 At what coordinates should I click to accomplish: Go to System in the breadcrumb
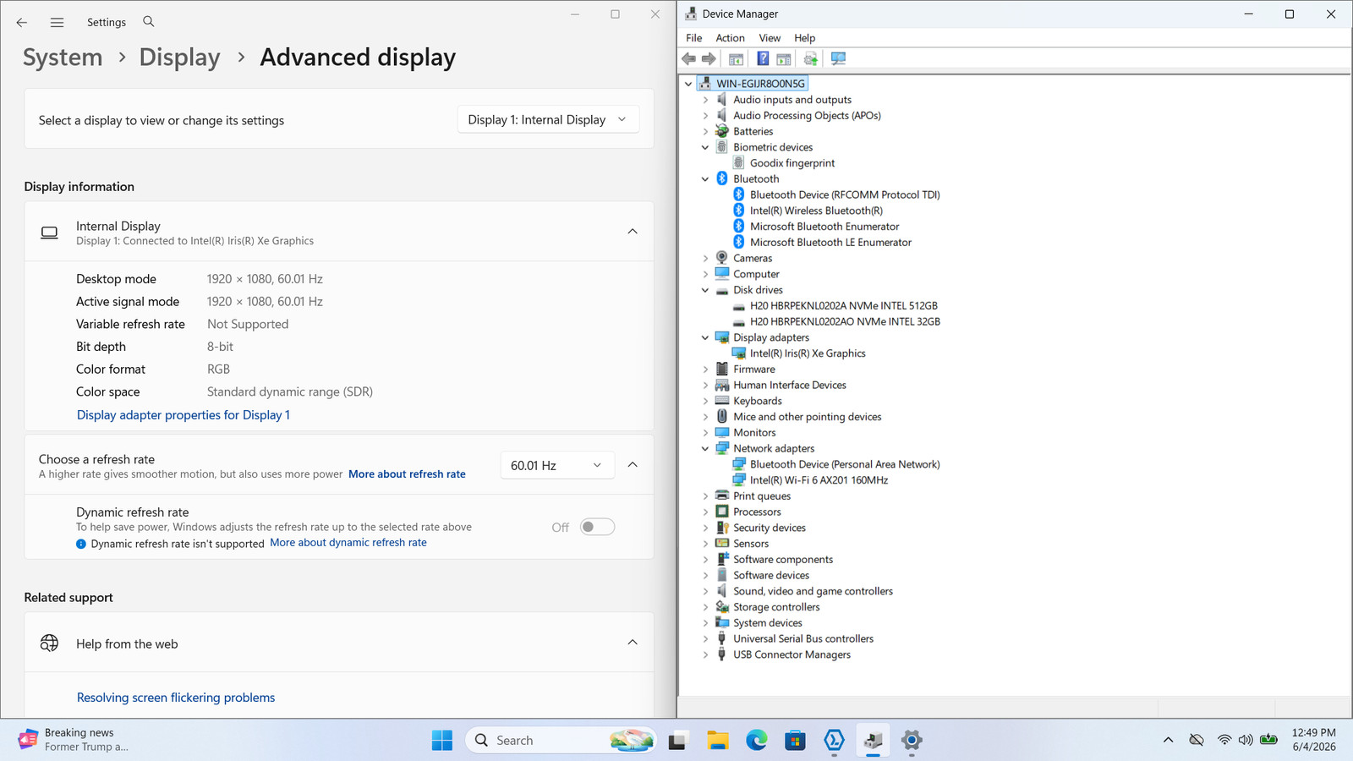point(63,57)
